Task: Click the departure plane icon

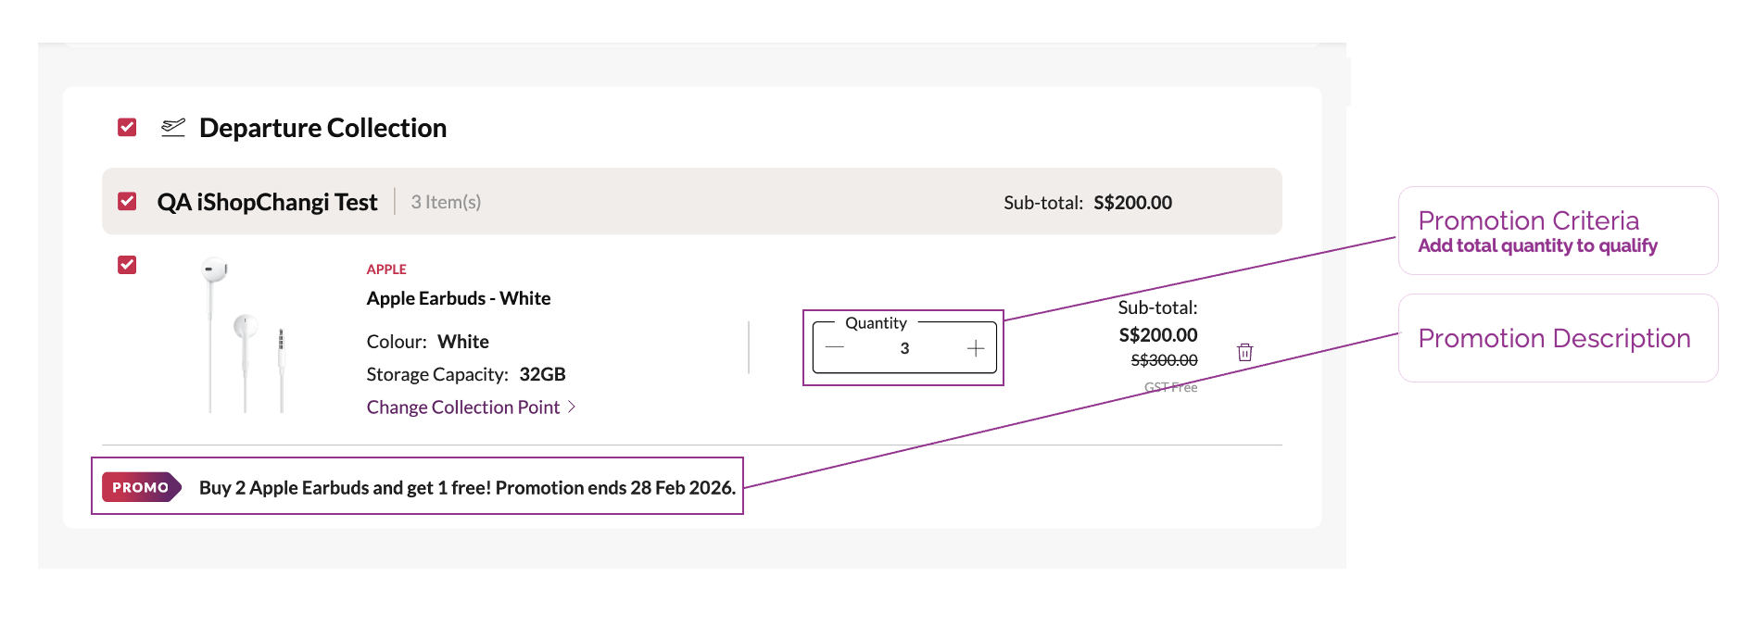Action: click(173, 128)
